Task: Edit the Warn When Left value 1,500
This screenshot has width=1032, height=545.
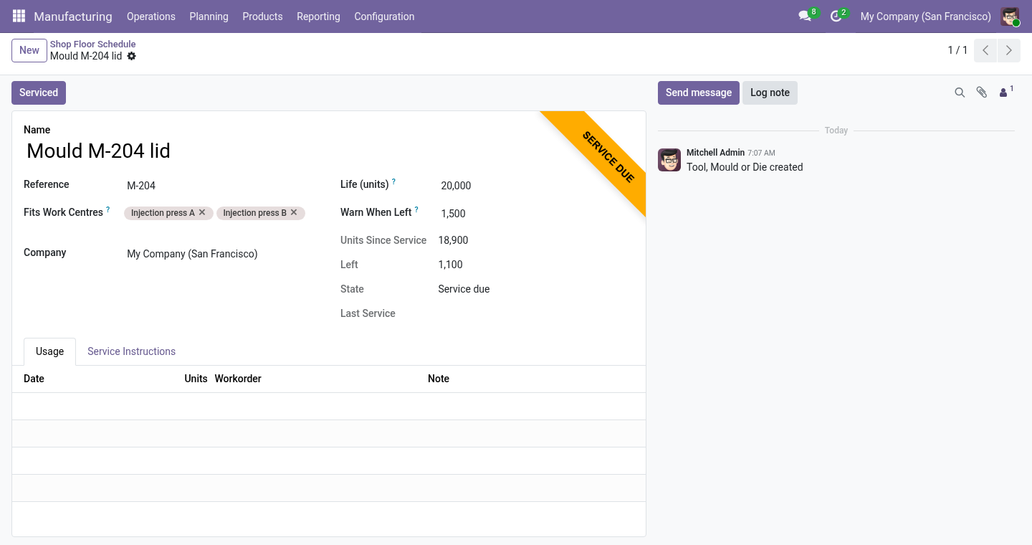Action: click(x=536, y=214)
